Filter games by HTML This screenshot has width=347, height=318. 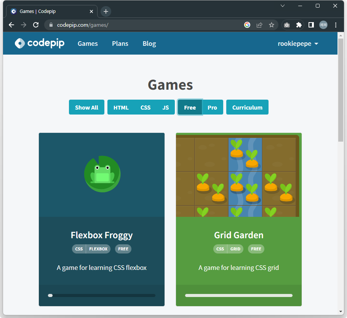121,107
